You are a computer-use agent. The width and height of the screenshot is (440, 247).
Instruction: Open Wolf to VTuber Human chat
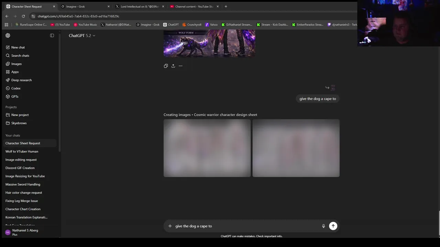[x=30, y=151]
